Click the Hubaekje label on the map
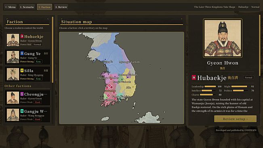The image size is (263, 148). pos(110,91)
